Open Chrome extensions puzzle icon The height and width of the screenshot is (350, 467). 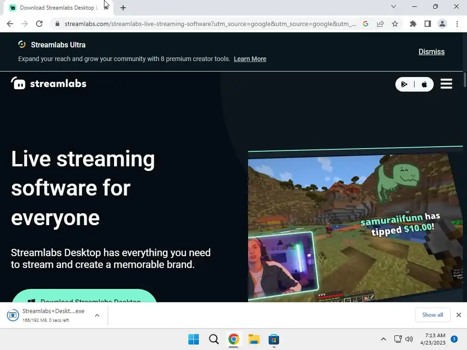click(413, 24)
